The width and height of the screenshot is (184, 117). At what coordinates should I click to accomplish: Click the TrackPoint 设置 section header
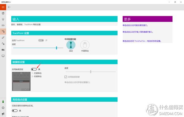click(64, 33)
